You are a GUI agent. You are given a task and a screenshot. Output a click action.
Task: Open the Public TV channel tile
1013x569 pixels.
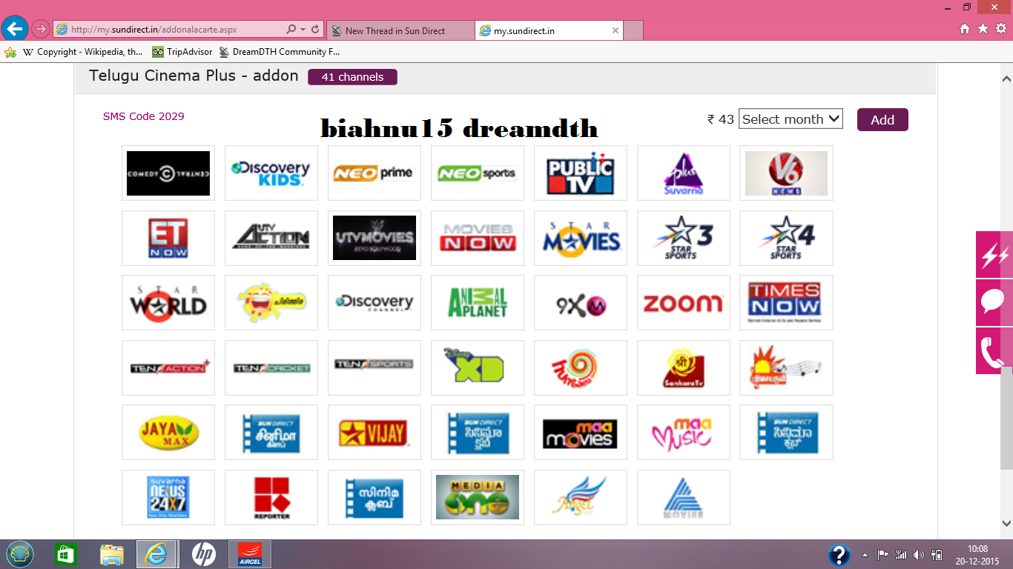click(581, 173)
